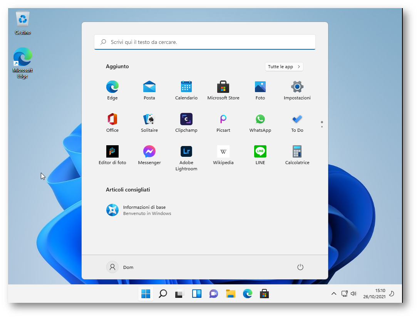Open File Explorer from the taskbar
The height and width of the screenshot is (319, 419).
230,294
